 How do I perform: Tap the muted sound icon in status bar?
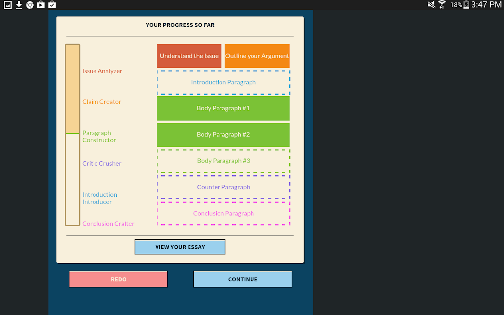431,4
